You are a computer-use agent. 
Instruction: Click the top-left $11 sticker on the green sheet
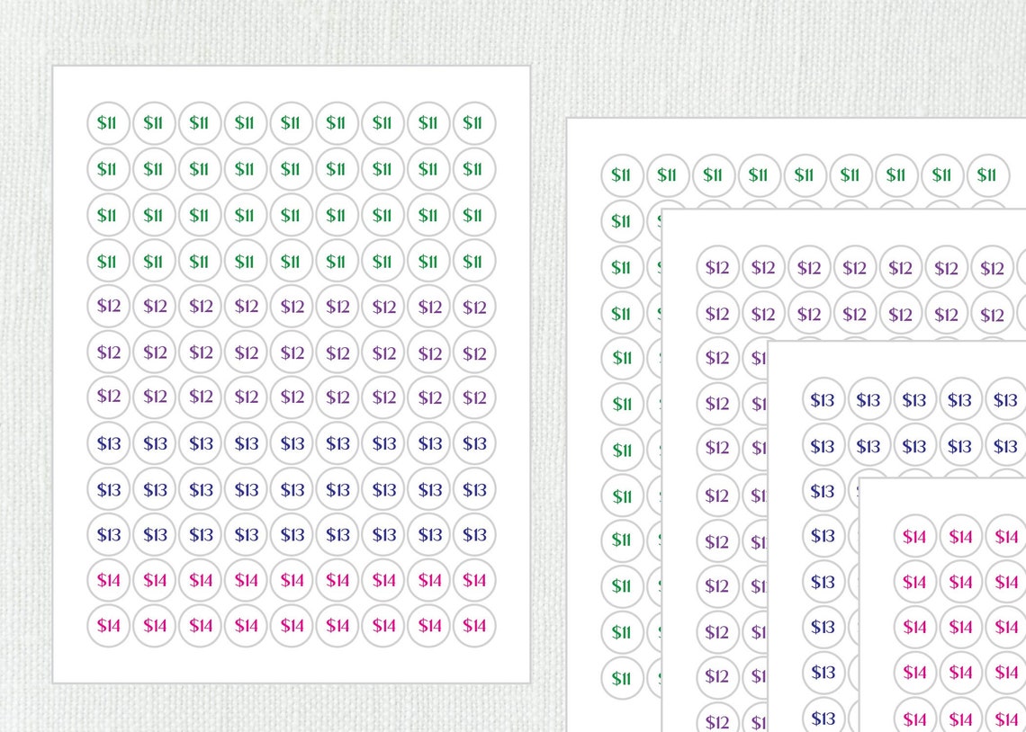pyautogui.click(x=622, y=175)
